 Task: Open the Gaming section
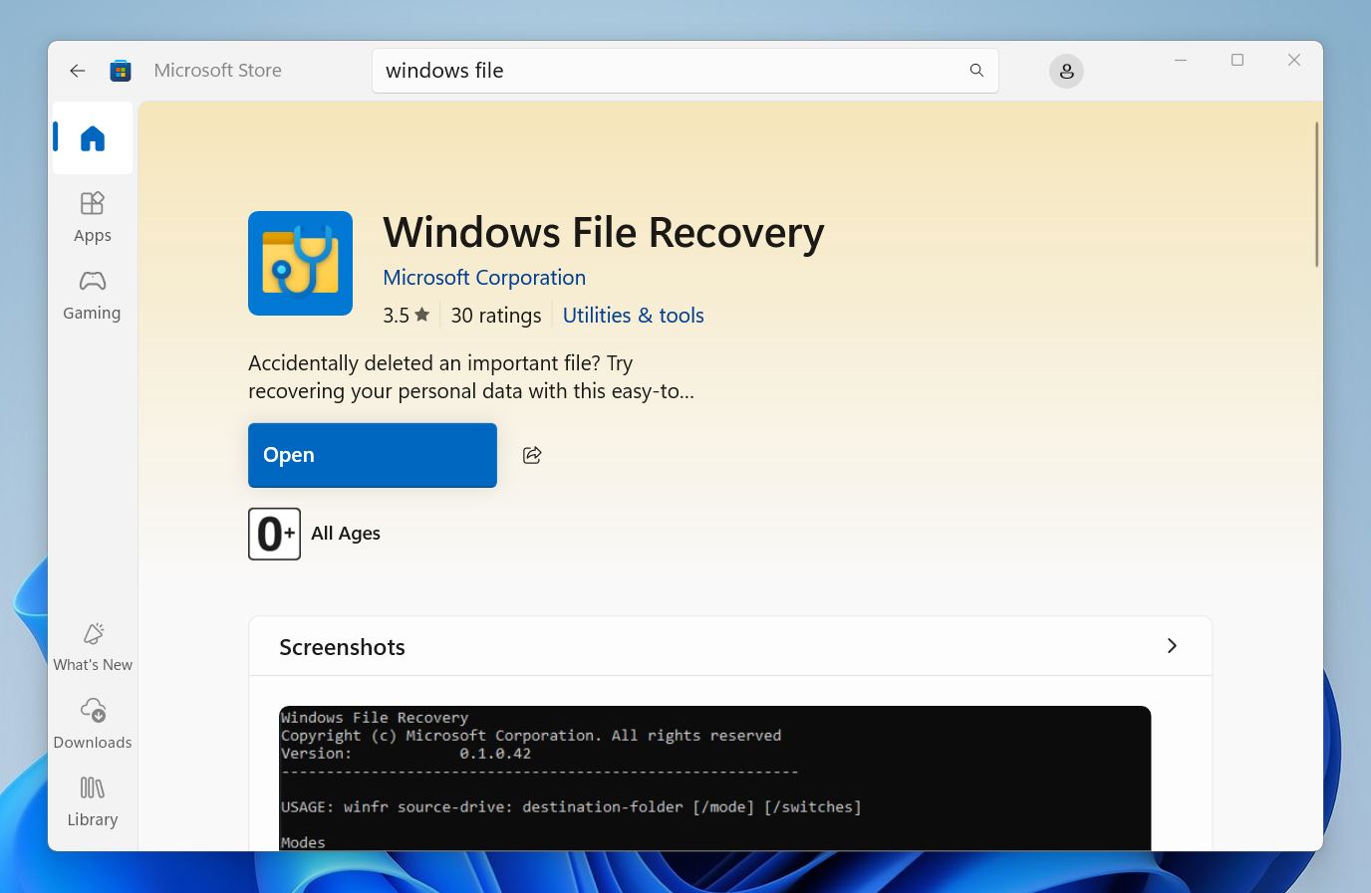coord(92,294)
